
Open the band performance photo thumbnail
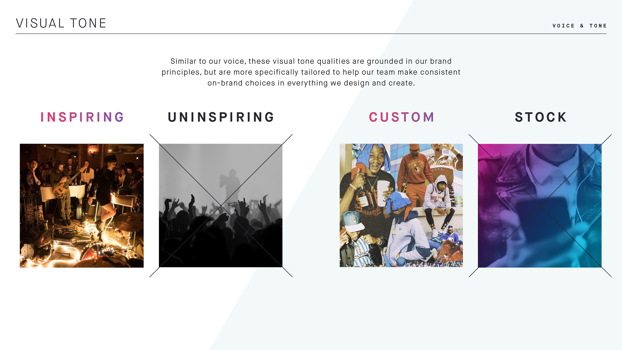coord(82,206)
